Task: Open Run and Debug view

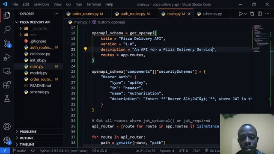Action: pyautogui.click(x=7, y=57)
